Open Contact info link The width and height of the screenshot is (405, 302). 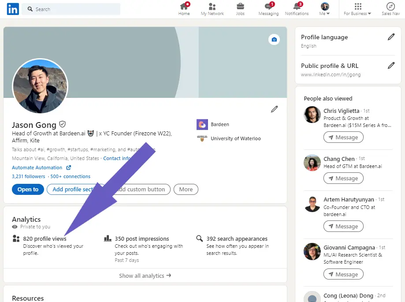pos(117,158)
